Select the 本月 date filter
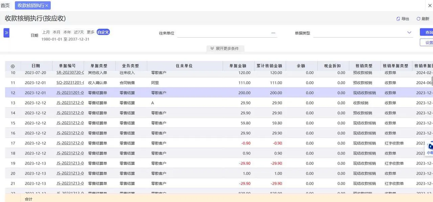This screenshot has height=202, width=433. coord(56,32)
